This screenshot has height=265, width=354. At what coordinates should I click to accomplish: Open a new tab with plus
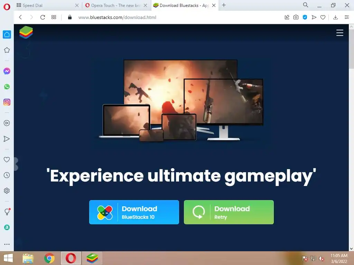click(224, 5)
